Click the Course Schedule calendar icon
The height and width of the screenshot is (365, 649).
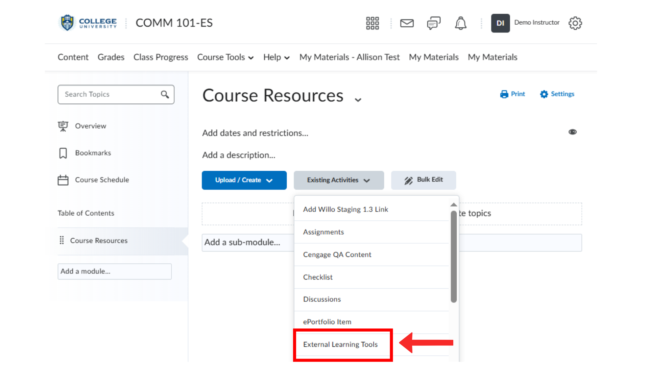[63, 180]
